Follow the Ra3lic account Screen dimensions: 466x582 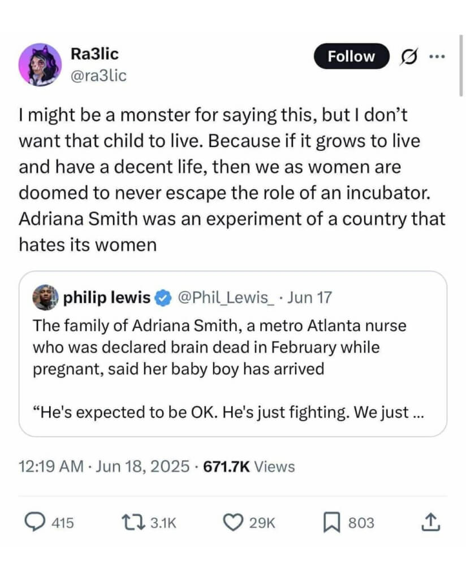pyautogui.click(x=351, y=57)
